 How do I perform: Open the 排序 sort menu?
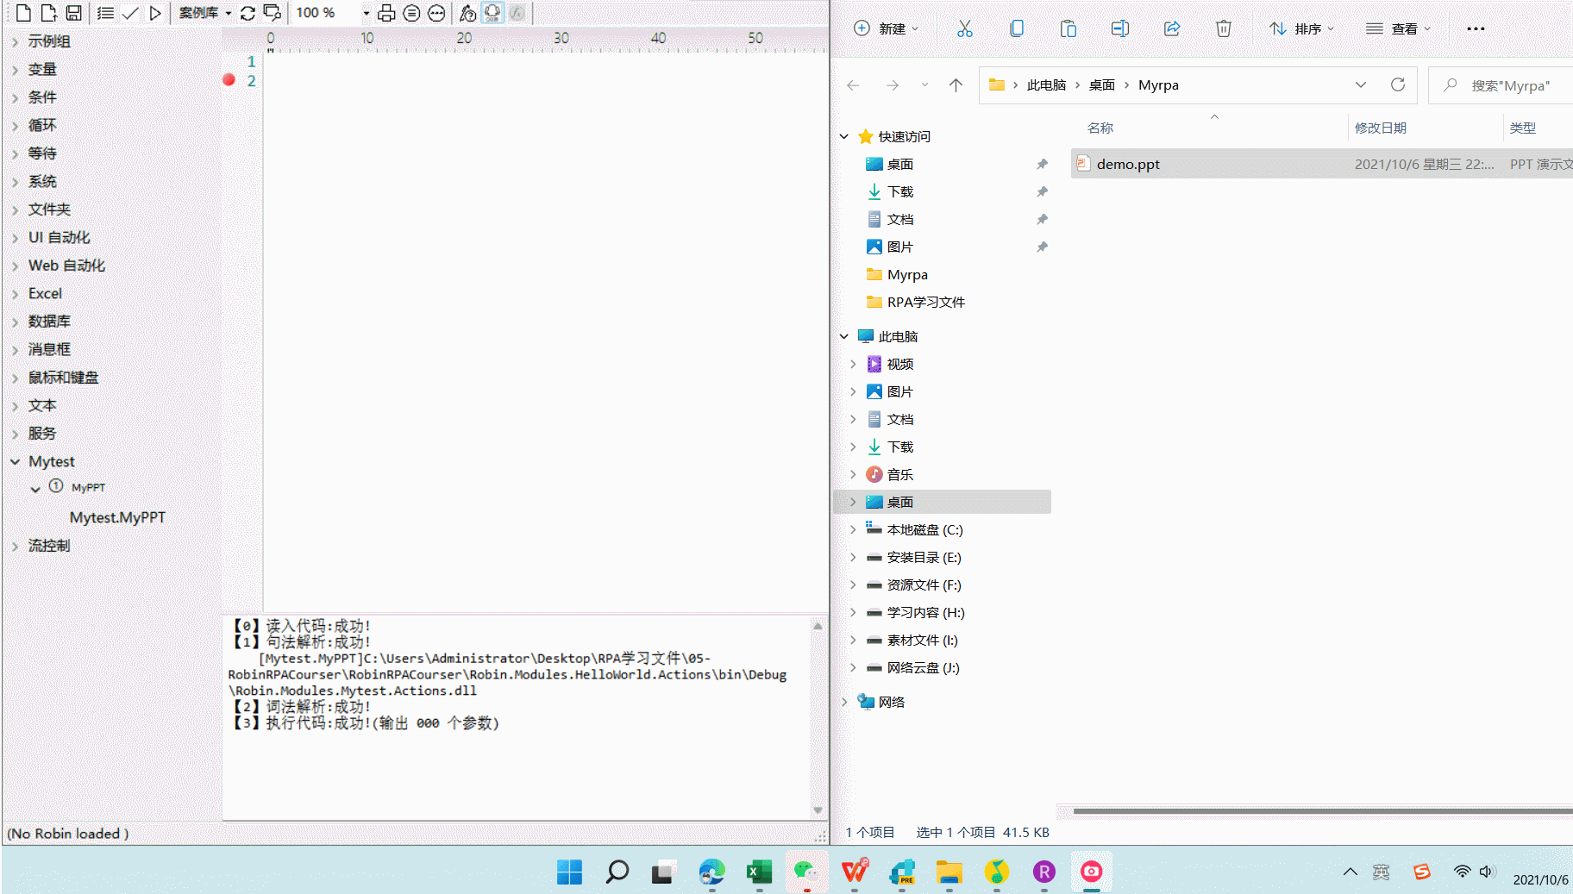pyautogui.click(x=1302, y=28)
